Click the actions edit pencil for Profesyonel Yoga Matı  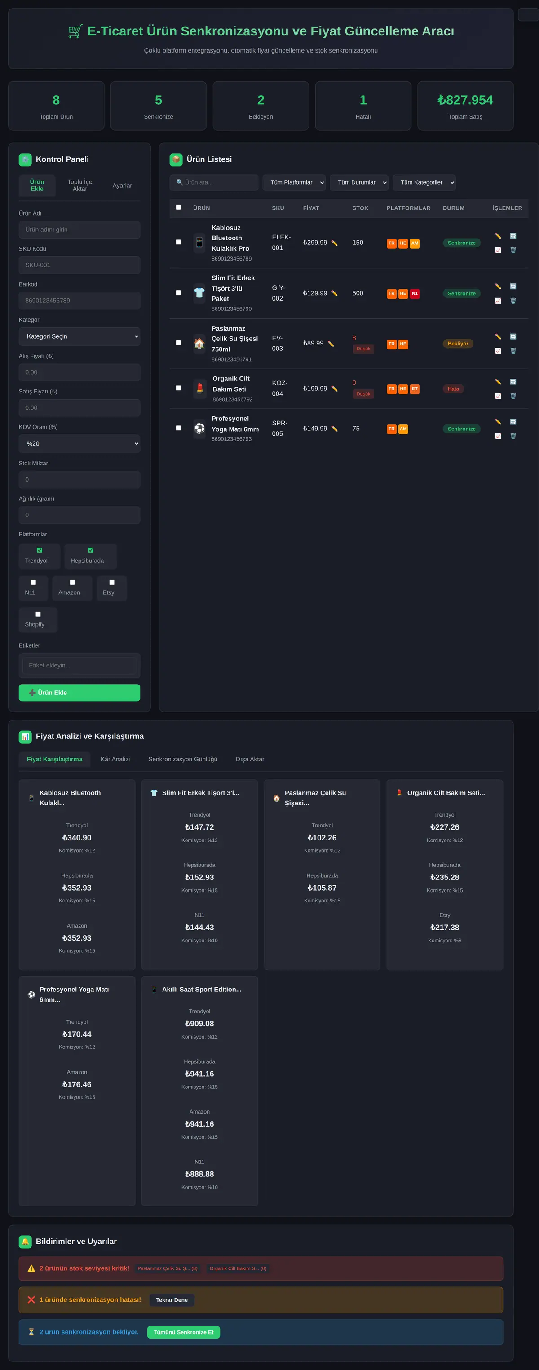(498, 422)
